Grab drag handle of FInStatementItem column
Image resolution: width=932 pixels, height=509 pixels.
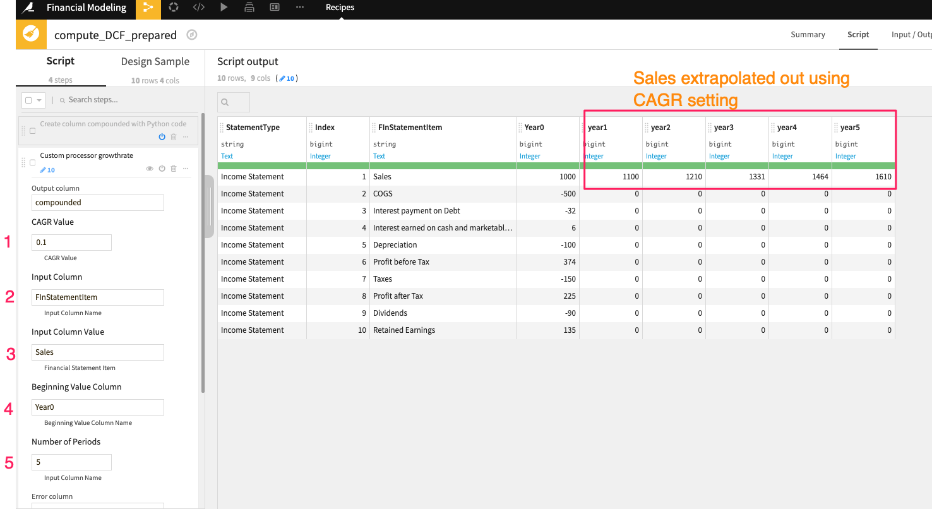374,128
